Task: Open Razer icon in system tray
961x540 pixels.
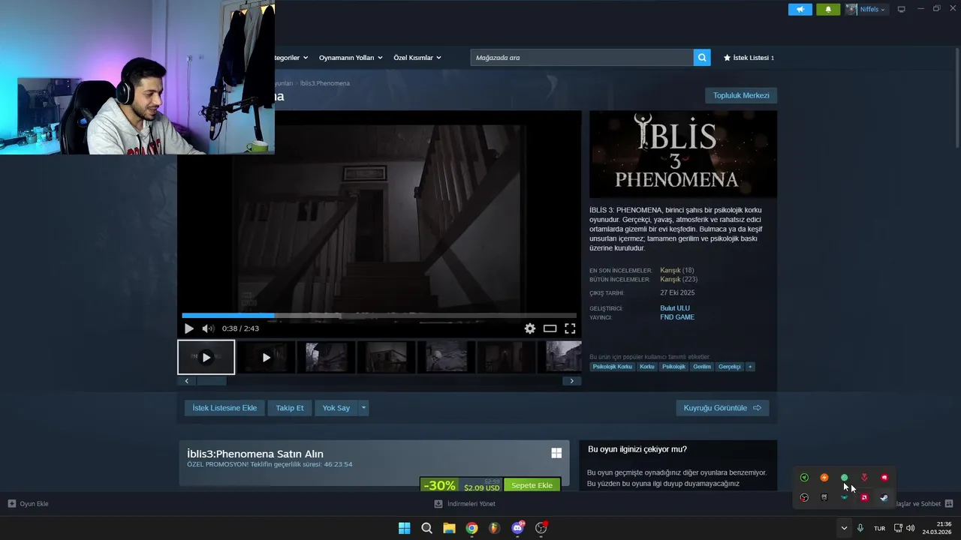Action: [x=804, y=478]
